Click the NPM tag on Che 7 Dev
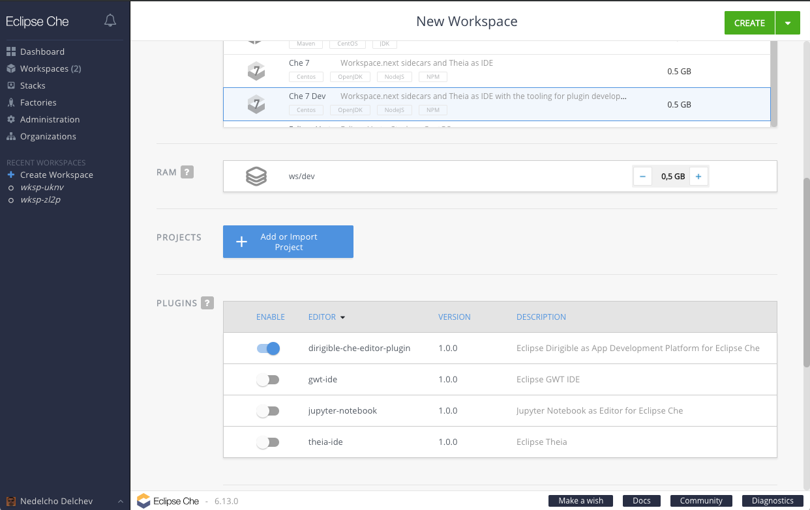 tap(432, 110)
